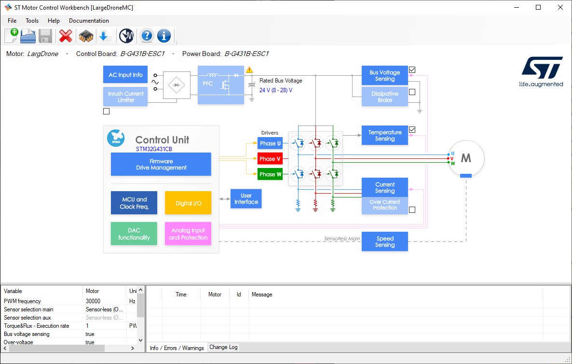Click the bridge rectifier diode symbol
572x364 pixels.
177,85
